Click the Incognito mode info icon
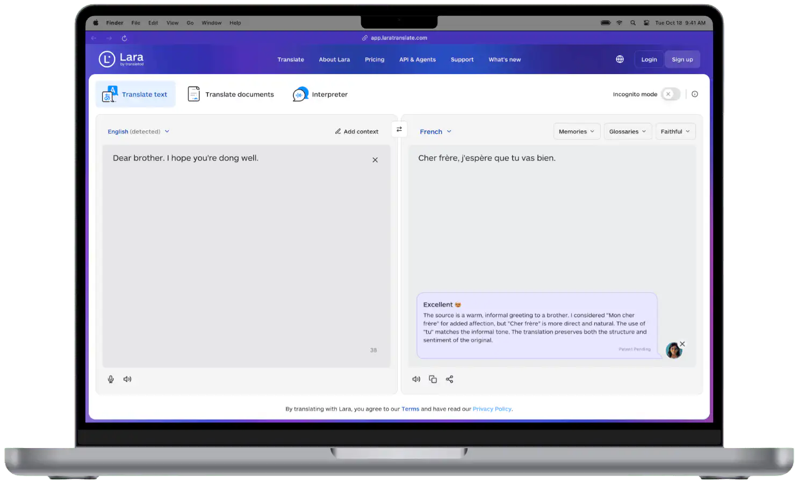Screen dimensions: 798x484 [x=695, y=94]
